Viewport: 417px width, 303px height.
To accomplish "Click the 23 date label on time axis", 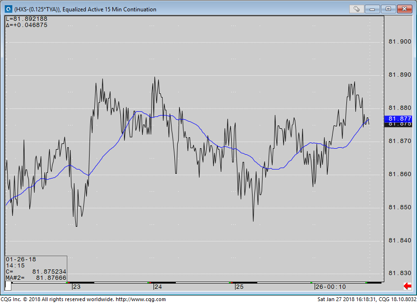I will click(x=77, y=287).
